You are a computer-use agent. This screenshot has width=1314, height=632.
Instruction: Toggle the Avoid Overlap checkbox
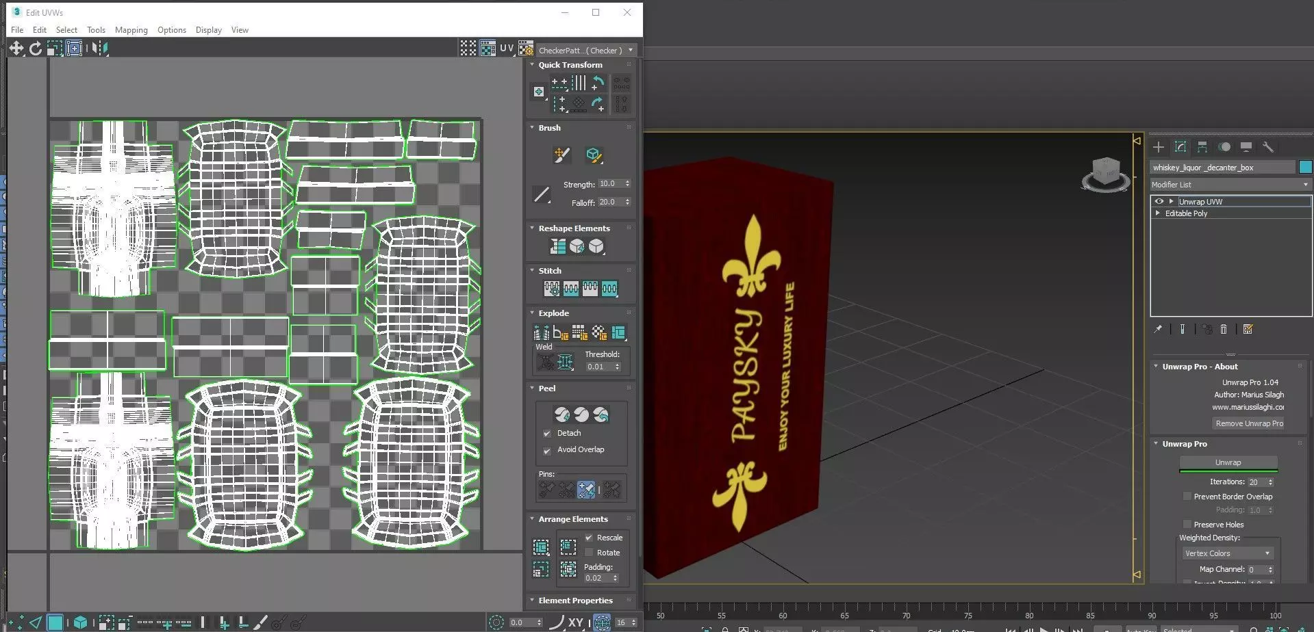(547, 451)
